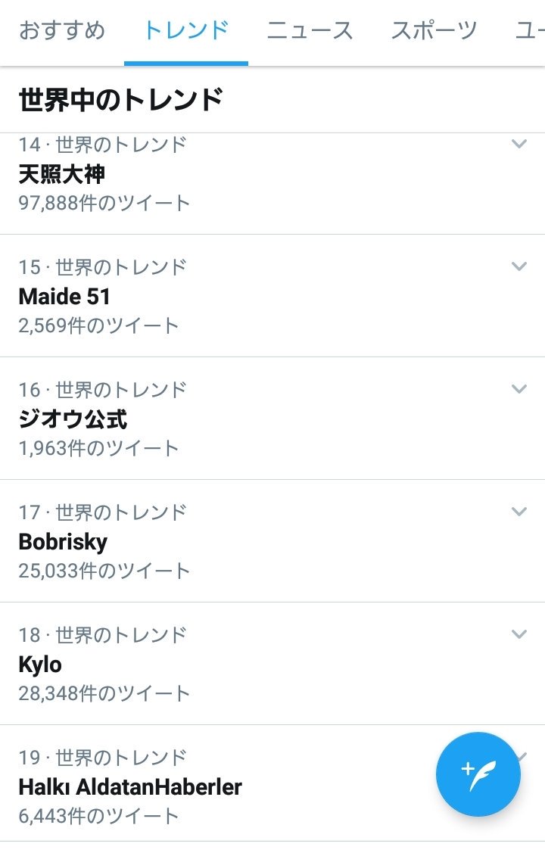Show more options for Bobrisky trend
The height and width of the screenshot is (853, 545).
(519, 512)
